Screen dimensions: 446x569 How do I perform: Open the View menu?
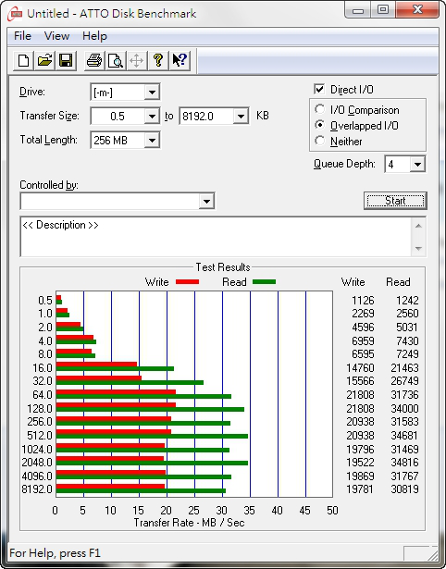point(56,36)
